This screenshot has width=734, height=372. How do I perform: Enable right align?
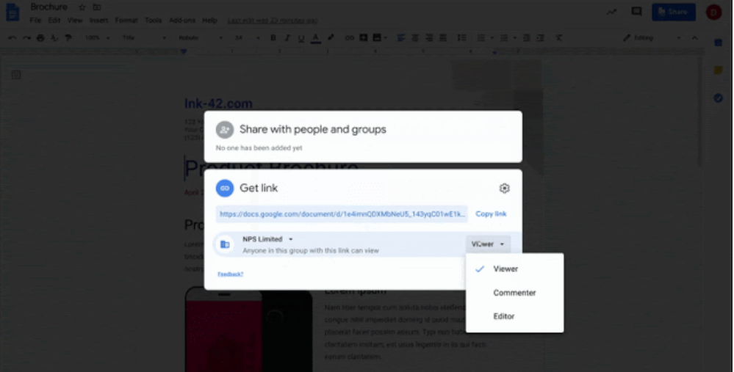429,38
